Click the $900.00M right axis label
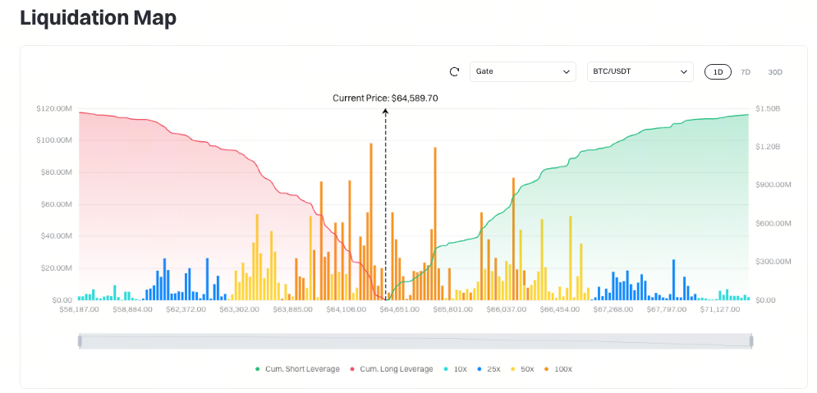This screenshot has height=393, width=817. [773, 185]
